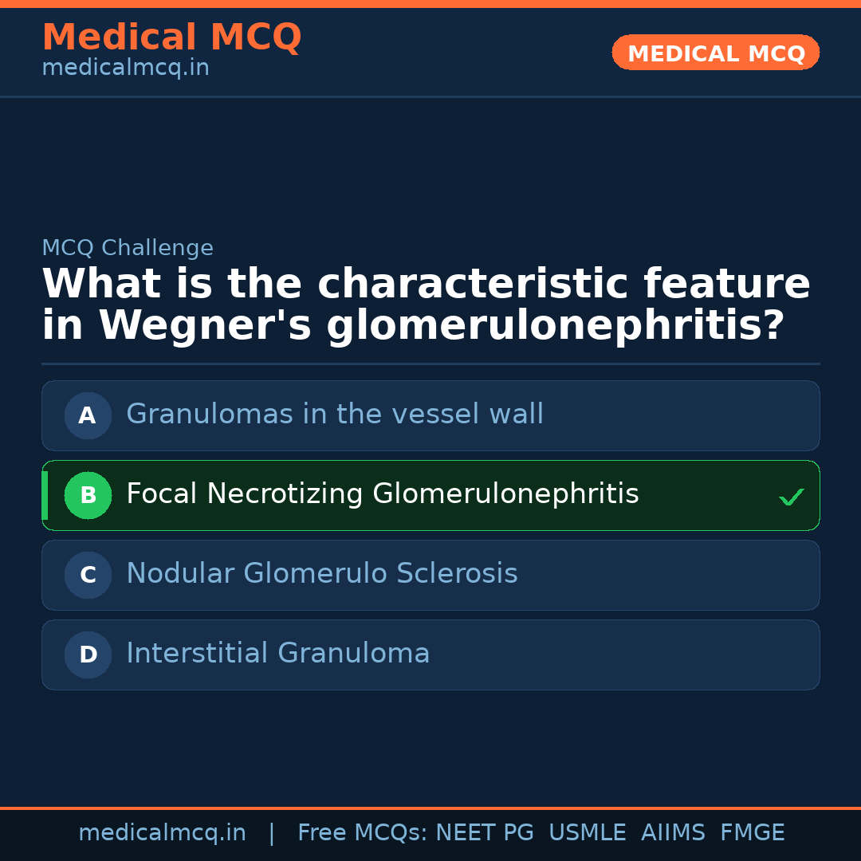861x861 pixels.
Task: Click the MCQ Challenge label
Action: coord(128,248)
